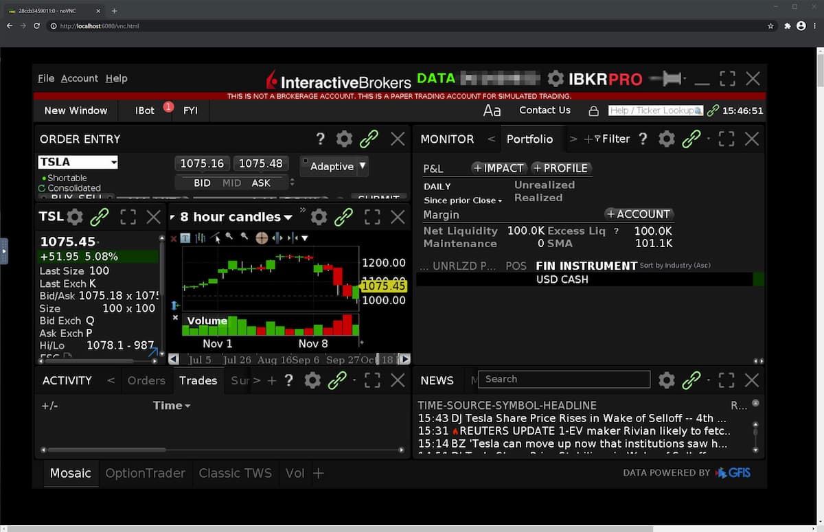Toggle the Consolidated refresh indicator
Image resolution: width=824 pixels, height=532 pixels.
[42, 188]
